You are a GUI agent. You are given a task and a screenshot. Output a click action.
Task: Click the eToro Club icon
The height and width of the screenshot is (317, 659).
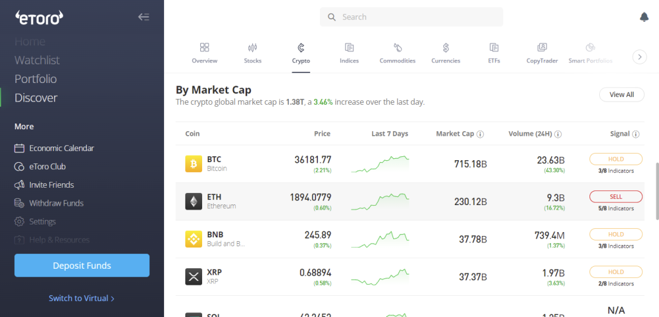19,167
